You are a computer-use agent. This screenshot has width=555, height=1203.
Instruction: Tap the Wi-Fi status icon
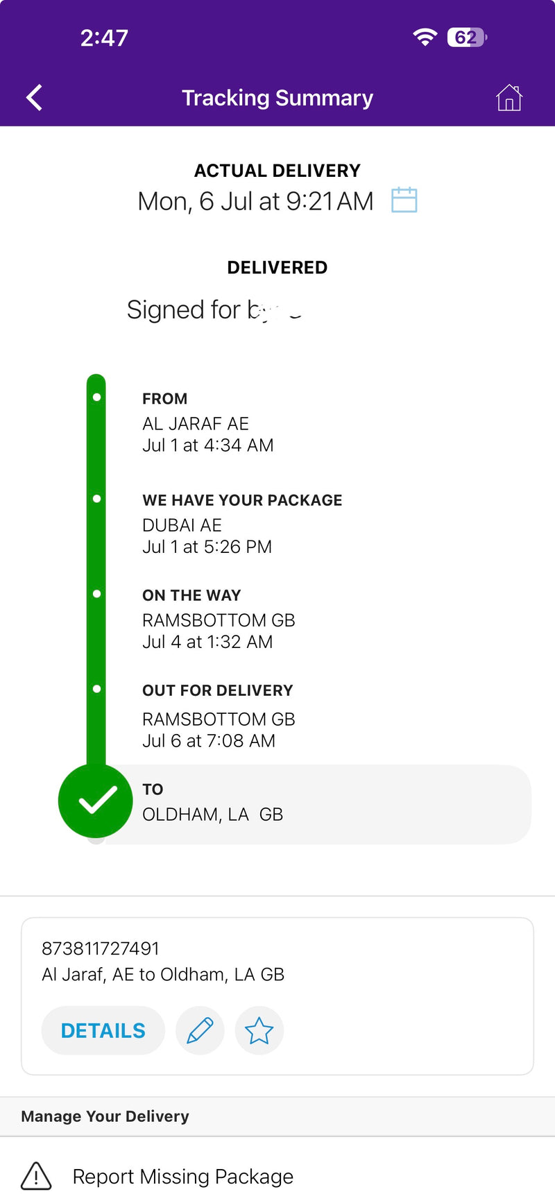tap(425, 37)
